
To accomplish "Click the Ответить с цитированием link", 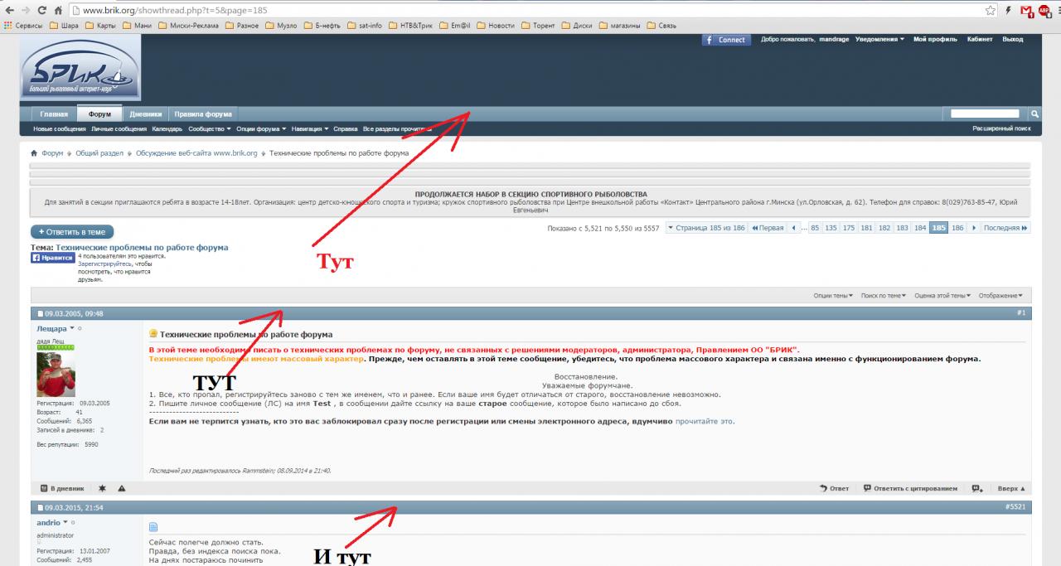I will click(x=910, y=488).
